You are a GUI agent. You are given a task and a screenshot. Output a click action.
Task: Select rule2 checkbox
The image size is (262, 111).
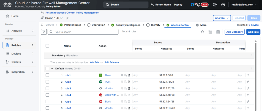(x=47, y=82)
